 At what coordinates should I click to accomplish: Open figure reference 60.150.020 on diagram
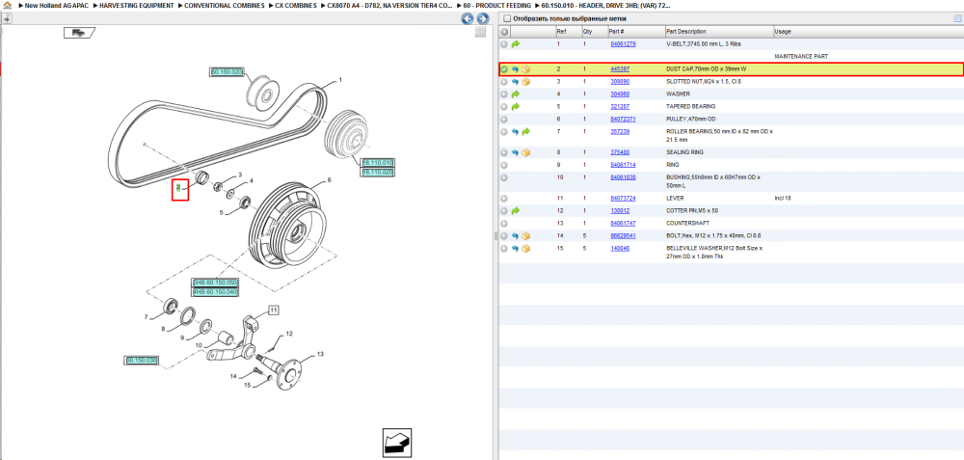coord(227,72)
